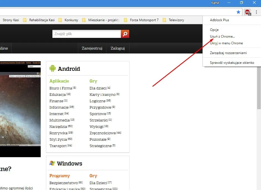This screenshot has height=190, width=261.
Task: Click the Adblock Plus toolbar icon
Action: point(247,12)
